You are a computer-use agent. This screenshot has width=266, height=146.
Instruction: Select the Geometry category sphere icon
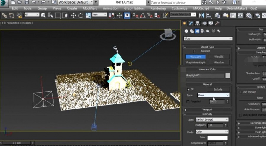coord(186,31)
